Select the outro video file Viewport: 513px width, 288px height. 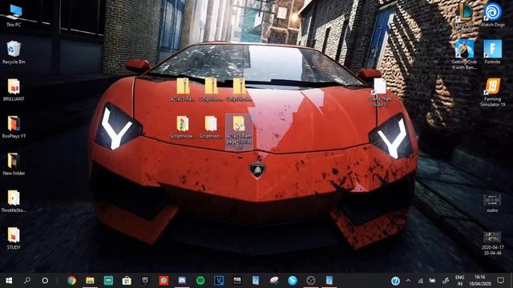coord(492,203)
